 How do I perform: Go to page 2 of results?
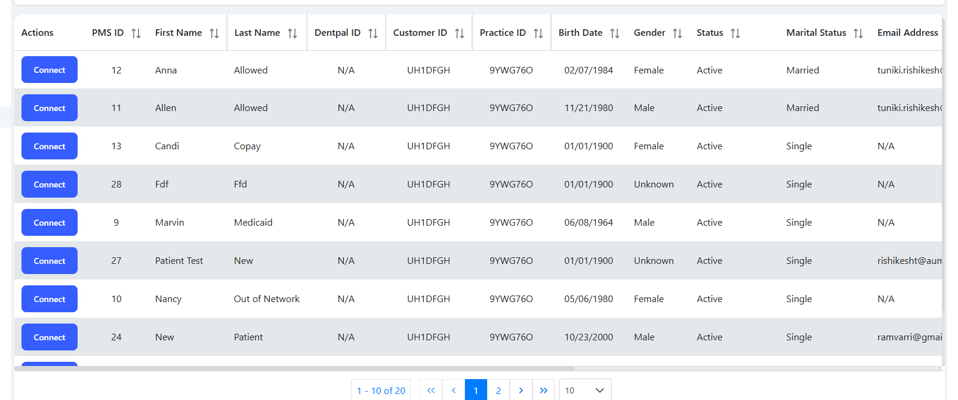tap(498, 390)
